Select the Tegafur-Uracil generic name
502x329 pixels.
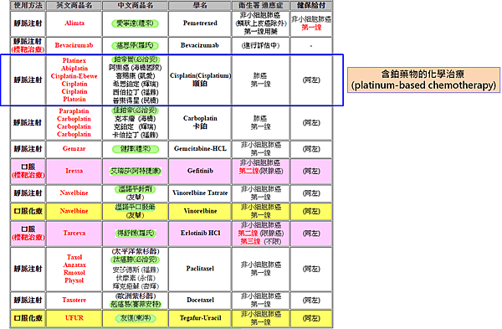200,318
